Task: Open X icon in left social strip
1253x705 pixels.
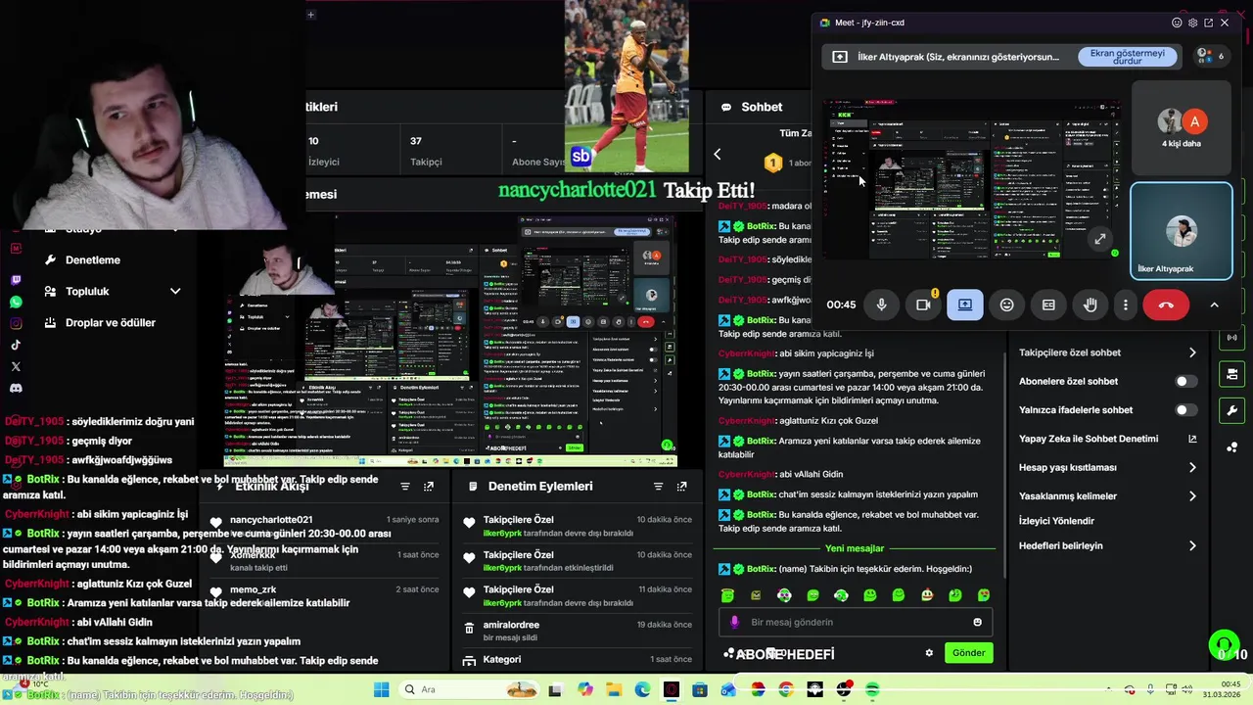Action: [16, 366]
